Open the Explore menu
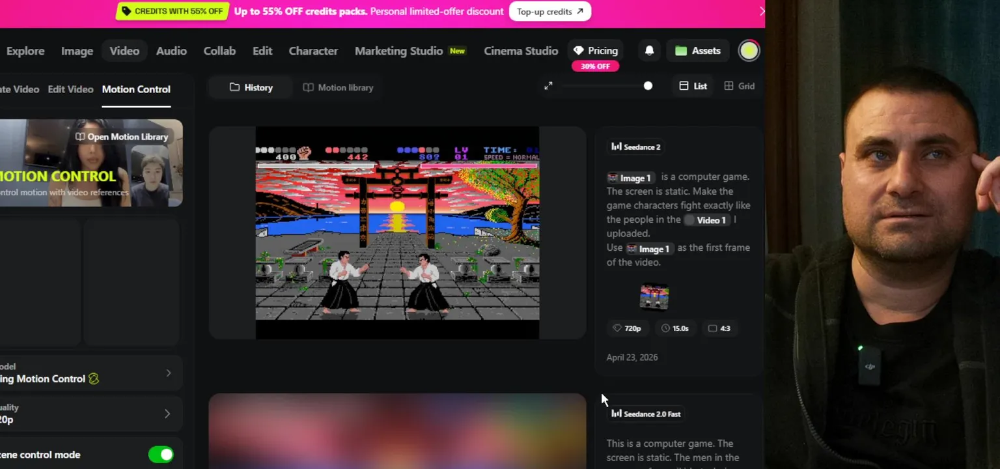The width and height of the screenshot is (1000, 469). [25, 51]
